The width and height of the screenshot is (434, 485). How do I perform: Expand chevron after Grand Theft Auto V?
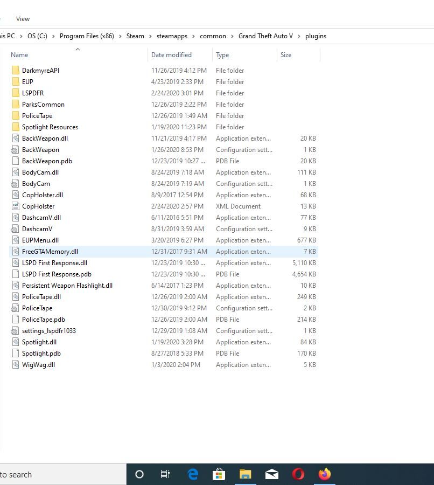pyautogui.click(x=299, y=37)
